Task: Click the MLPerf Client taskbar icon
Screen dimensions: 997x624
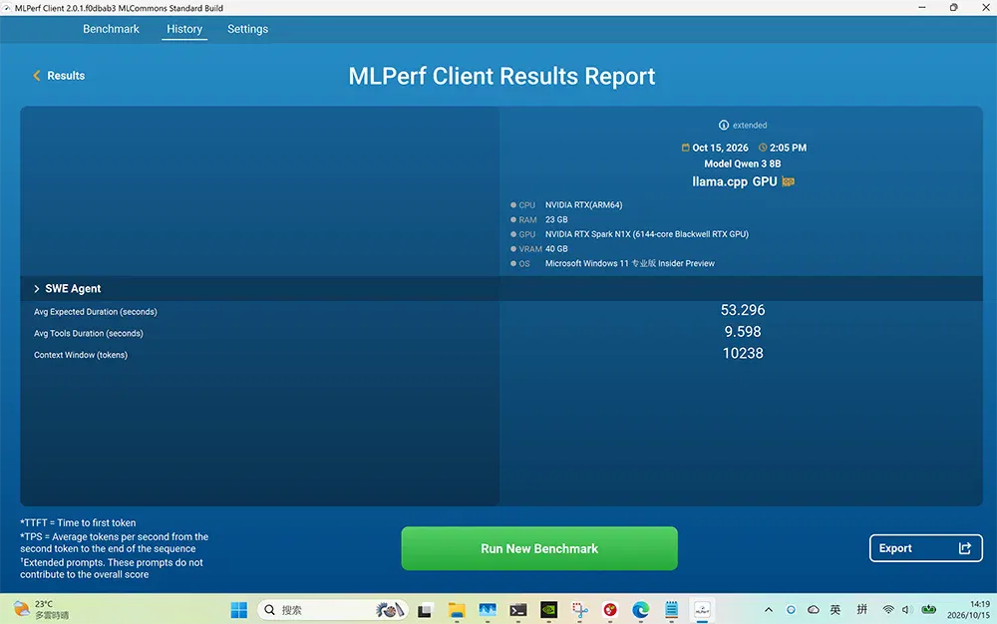Action: click(702, 610)
